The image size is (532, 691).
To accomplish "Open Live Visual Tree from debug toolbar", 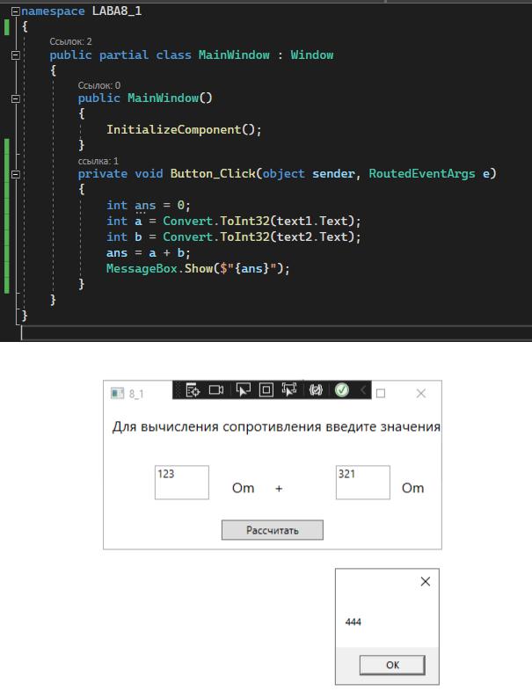I will (x=193, y=390).
